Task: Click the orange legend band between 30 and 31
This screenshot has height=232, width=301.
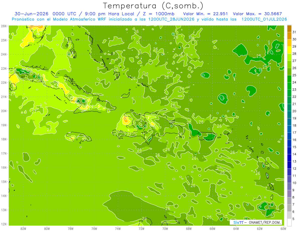Action: click(x=289, y=36)
